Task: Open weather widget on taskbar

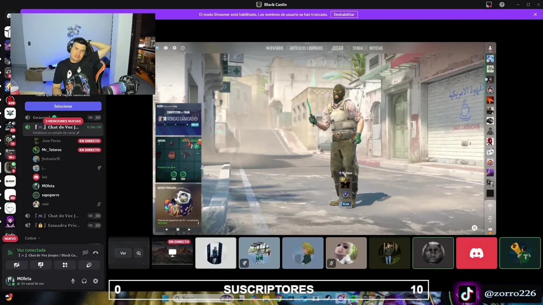Action: [8, 297]
